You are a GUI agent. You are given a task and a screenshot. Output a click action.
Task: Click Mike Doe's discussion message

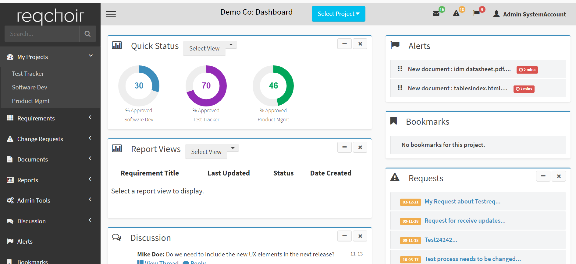pyautogui.click(x=236, y=254)
